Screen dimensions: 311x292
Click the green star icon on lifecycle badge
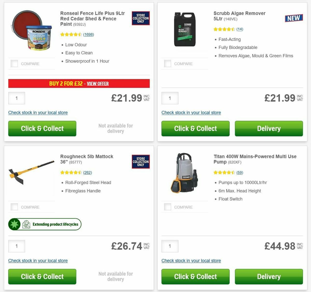[x=15, y=224]
